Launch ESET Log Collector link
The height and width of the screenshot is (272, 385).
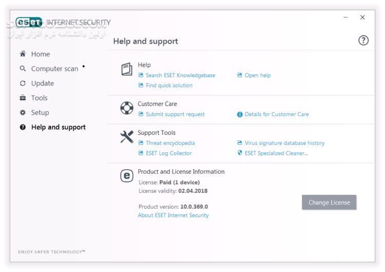[168, 153]
